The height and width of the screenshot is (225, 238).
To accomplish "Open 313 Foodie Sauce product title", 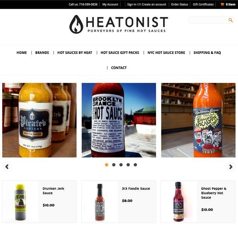I will [x=136, y=189].
